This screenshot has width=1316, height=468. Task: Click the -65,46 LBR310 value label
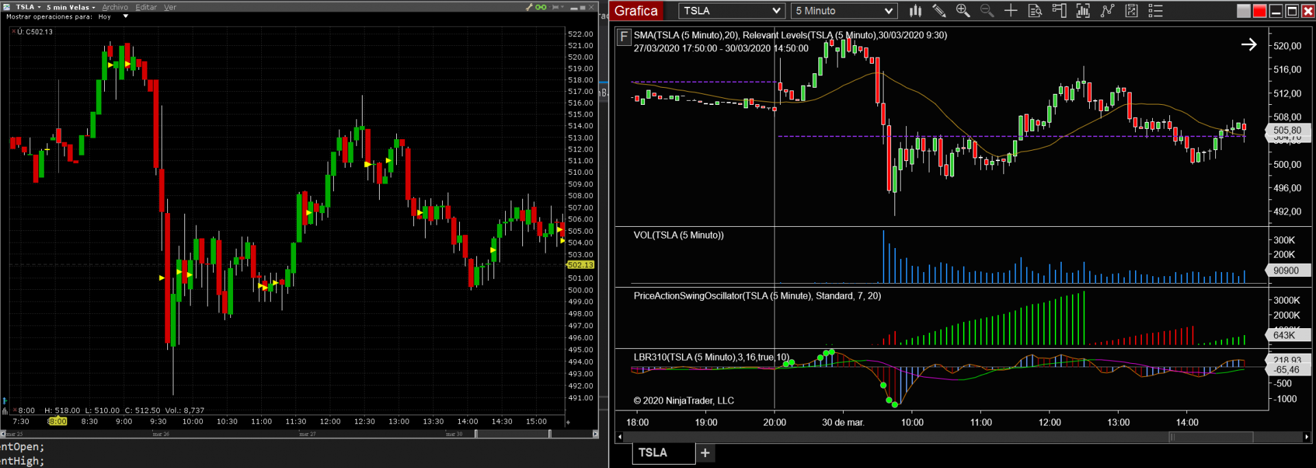tap(1287, 369)
